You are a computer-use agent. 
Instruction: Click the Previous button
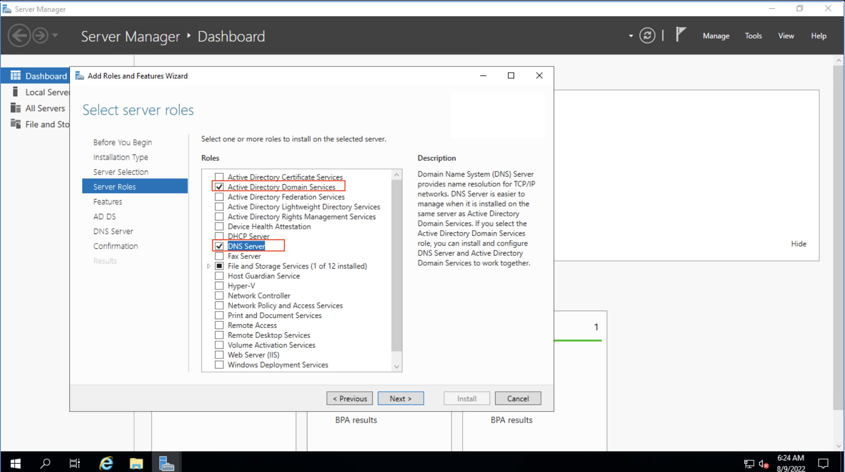pyautogui.click(x=349, y=399)
